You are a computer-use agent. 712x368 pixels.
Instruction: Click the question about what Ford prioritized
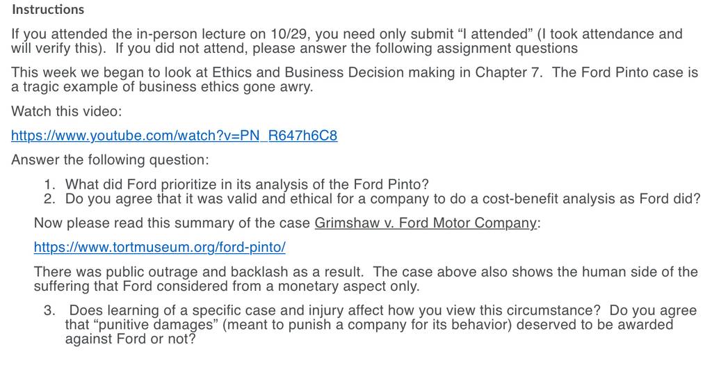click(x=247, y=184)
